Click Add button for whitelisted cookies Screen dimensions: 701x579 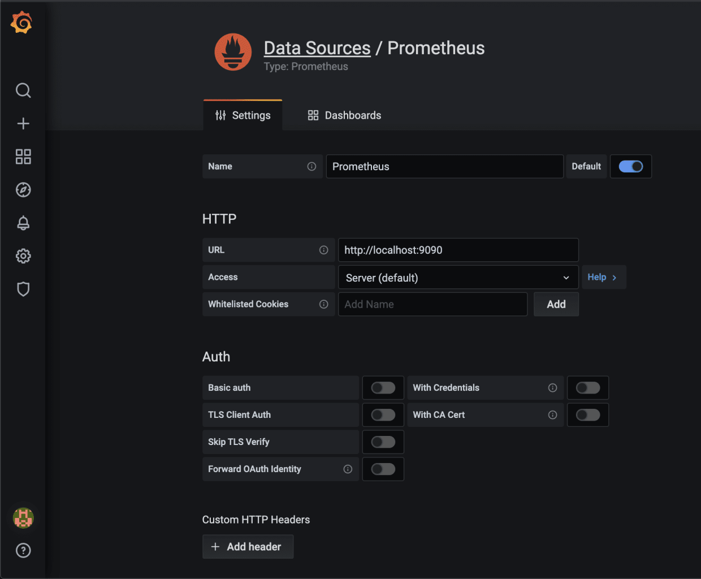(x=556, y=304)
